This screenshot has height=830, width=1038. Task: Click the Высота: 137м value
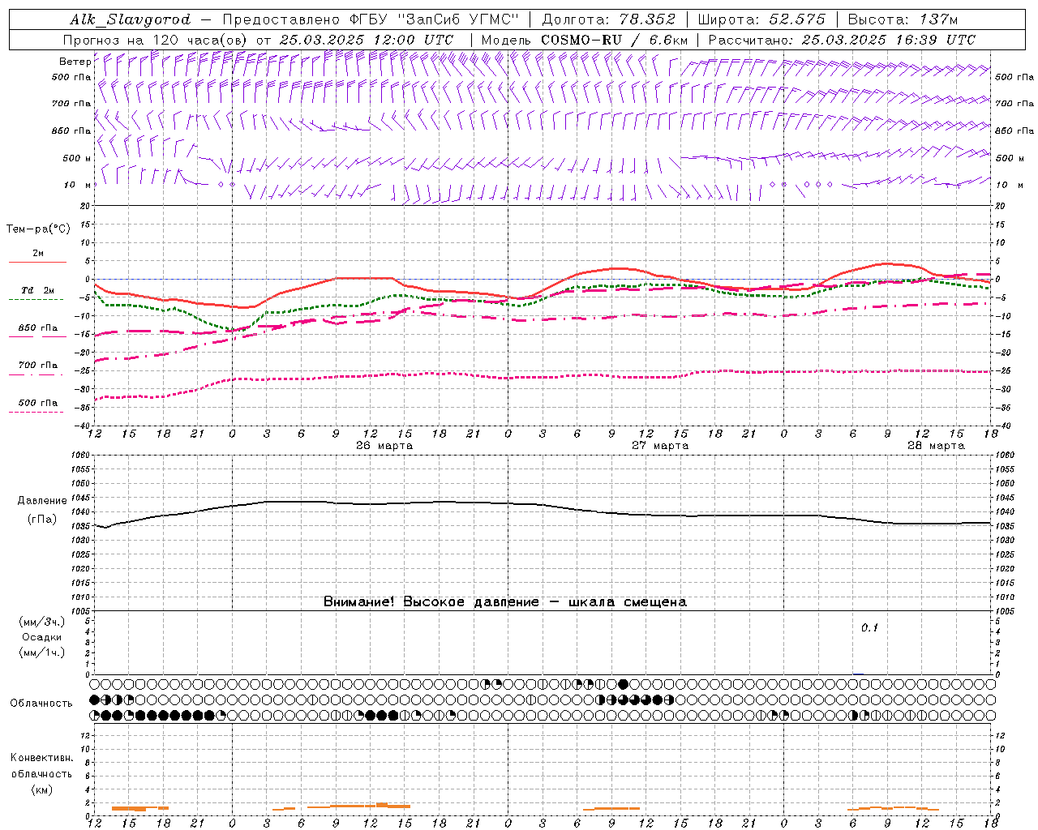(x=903, y=19)
